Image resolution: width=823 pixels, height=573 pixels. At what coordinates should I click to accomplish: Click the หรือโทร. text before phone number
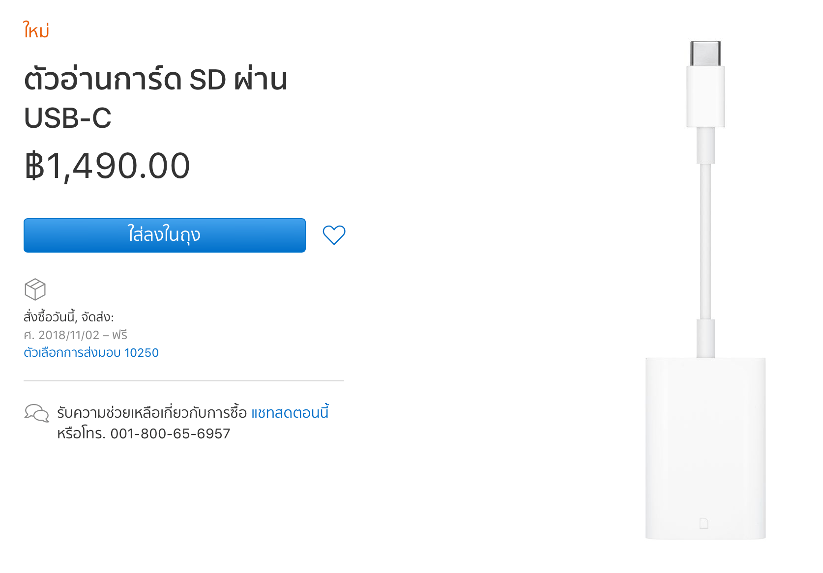tap(82, 433)
